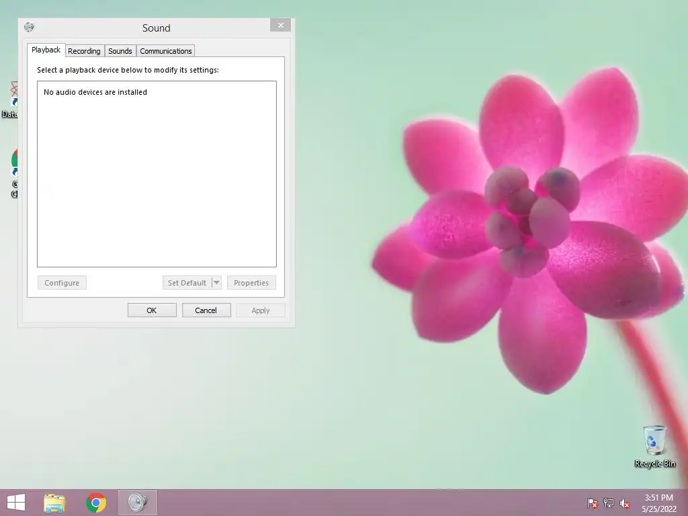Image resolution: width=688 pixels, height=516 pixels.
Task: Click the muted volume tray icon
Action: pyautogui.click(x=625, y=503)
